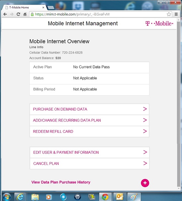Click the Line Info label
The width and height of the screenshot is (182, 201).
(36, 47)
